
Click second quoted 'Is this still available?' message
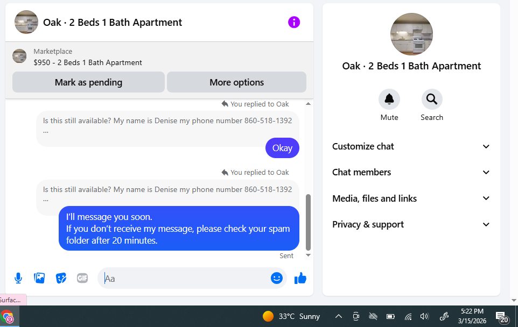(167, 193)
